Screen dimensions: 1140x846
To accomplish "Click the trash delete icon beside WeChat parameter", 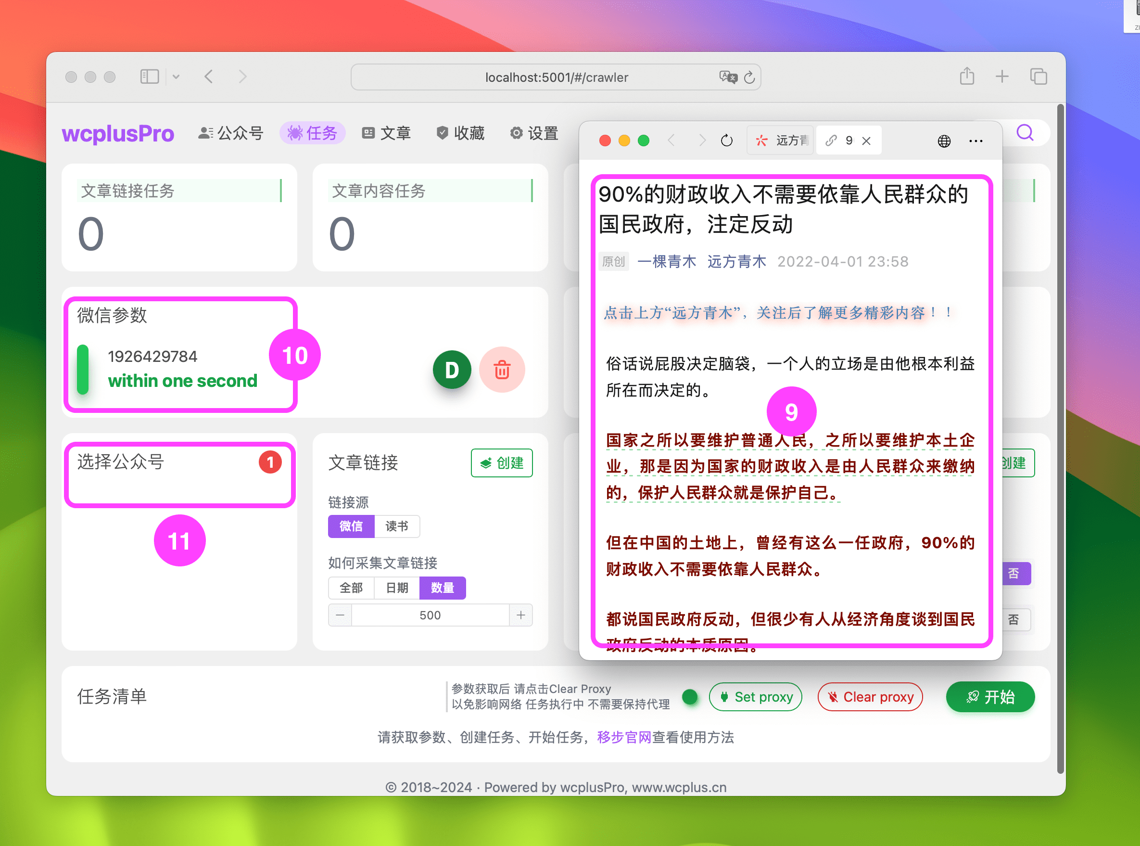I will tap(503, 370).
